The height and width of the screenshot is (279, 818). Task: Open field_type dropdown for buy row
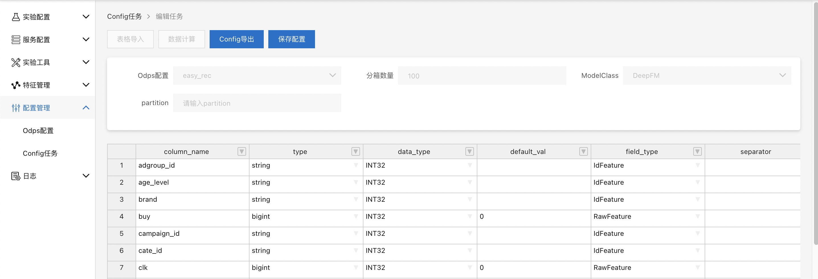pos(697,216)
